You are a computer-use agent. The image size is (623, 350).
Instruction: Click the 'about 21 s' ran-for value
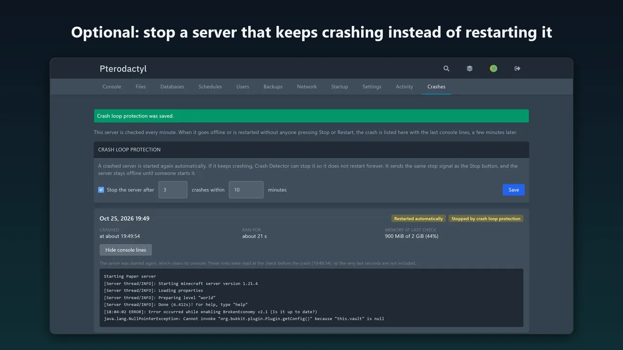255,236
